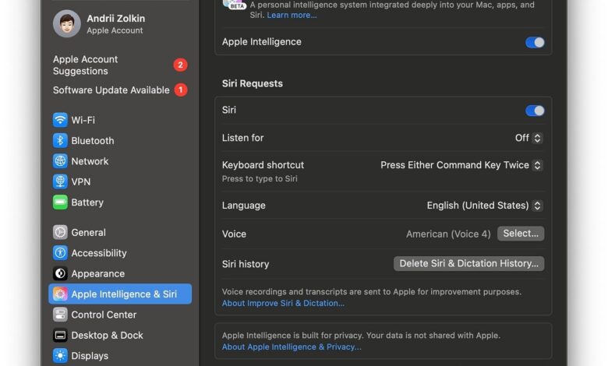Click the Apple Intelligence & Siri icon
The height and width of the screenshot is (366, 608).
[60, 294]
